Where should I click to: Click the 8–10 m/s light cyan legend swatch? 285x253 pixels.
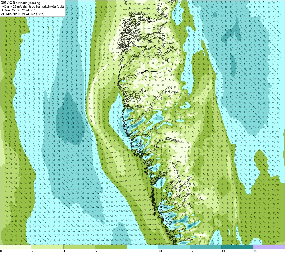tap(142, 247)
